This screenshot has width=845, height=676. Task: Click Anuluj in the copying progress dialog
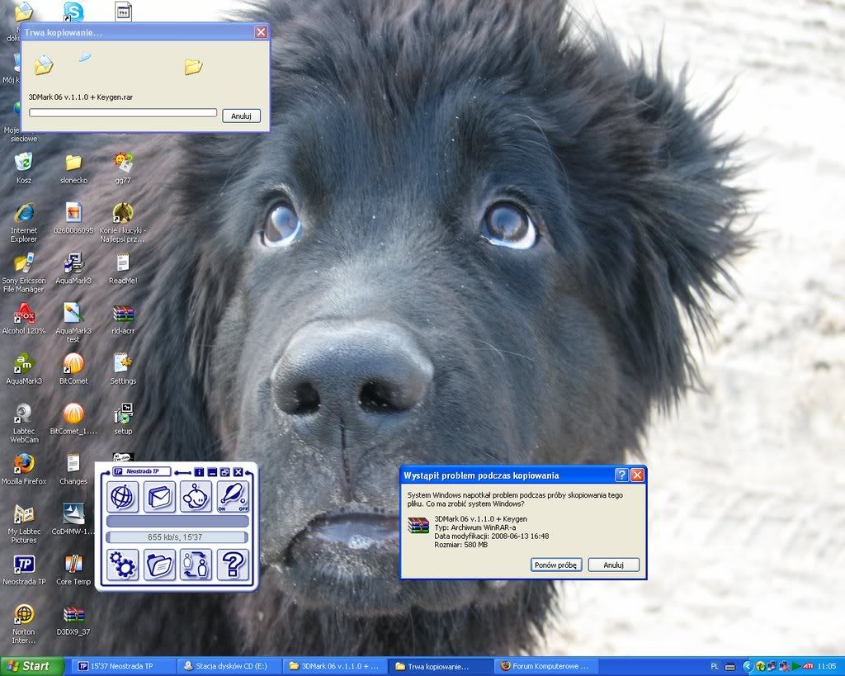pos(241,116)
